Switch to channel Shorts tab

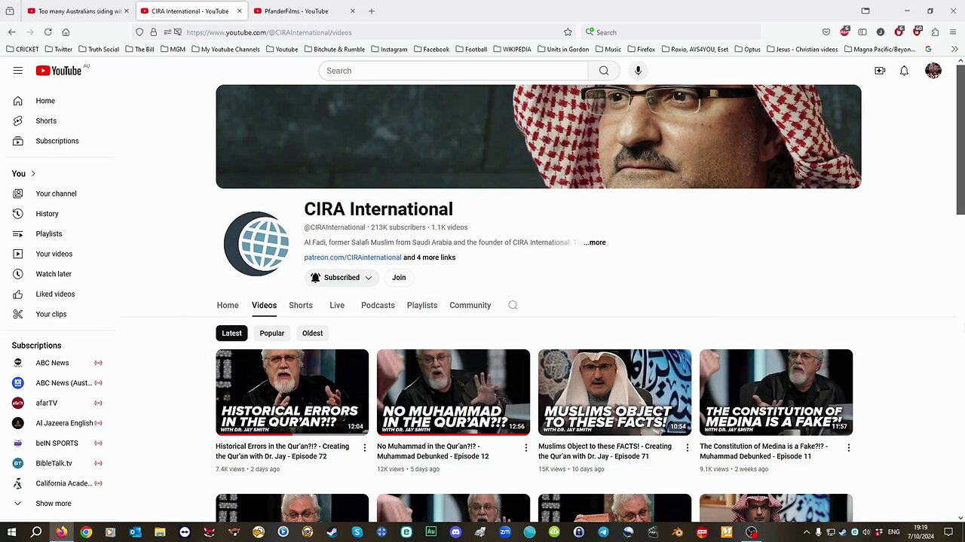(x=301, y=305)
